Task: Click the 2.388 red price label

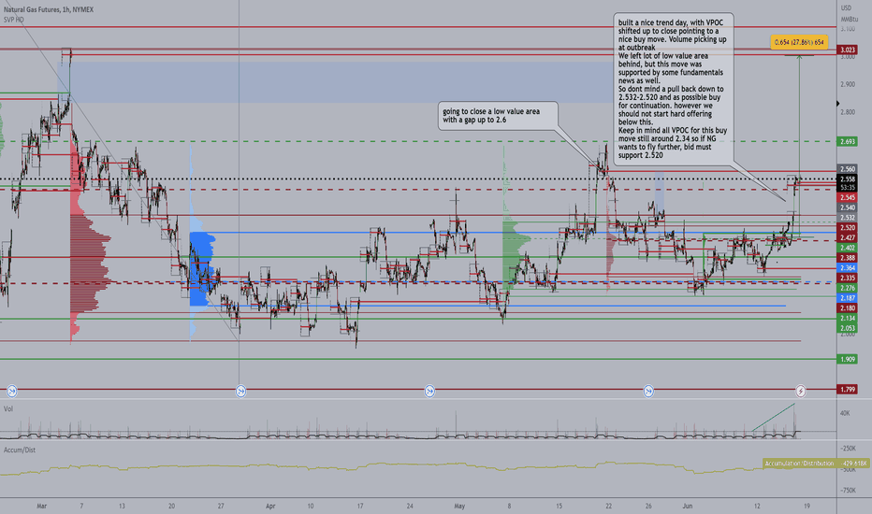Action: tap(848, 257)
